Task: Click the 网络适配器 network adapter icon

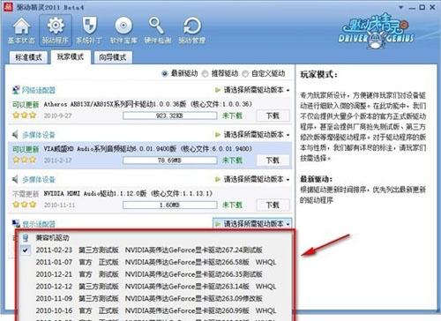Action: click(16, 90)
